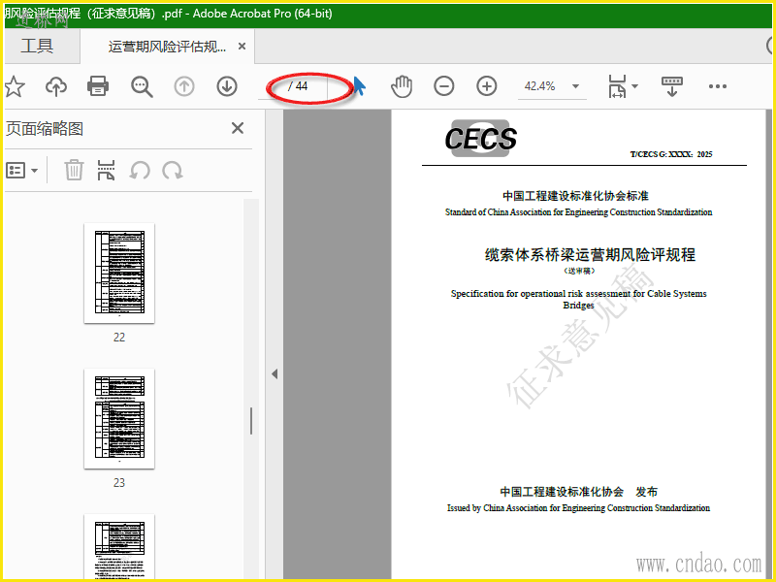The width and height of the screenshot is (776, 582).
Task: Click the thumbnail label 23
Action: point(119,482)
